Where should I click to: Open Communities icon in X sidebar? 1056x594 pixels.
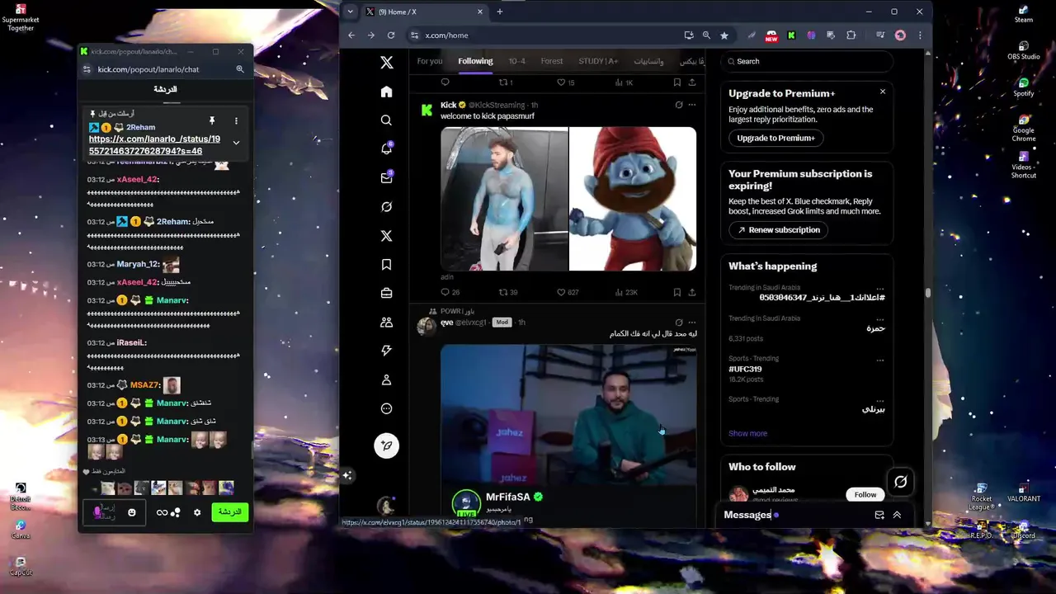pyautogui.click(x=386, y=322)
